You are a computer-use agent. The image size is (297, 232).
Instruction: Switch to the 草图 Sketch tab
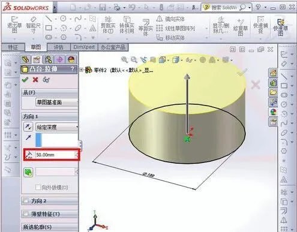(x=36, y=47)
